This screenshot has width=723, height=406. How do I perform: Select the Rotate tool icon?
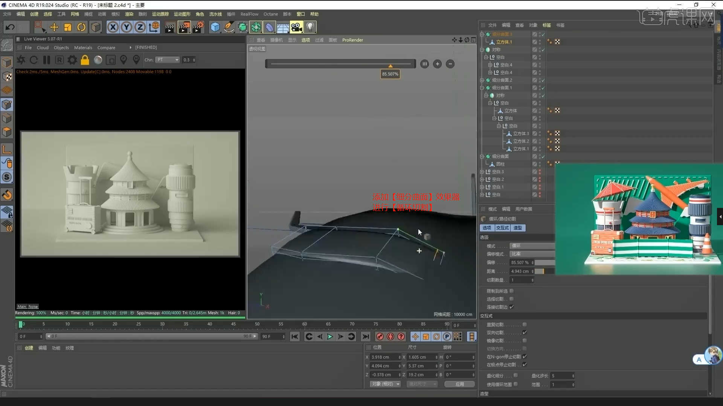[81, 27]
